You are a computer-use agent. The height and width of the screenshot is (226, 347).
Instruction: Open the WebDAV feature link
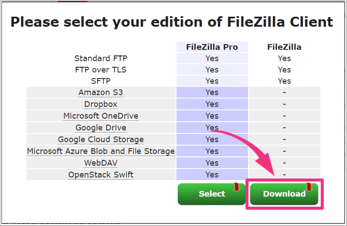click(100, 163)
